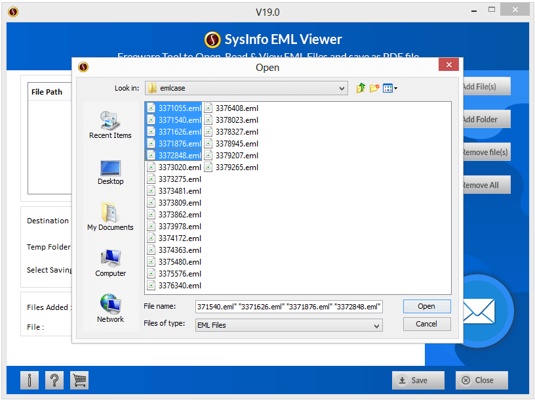Select file 3378327.eml
The image size is (535, 400).
(231, 132)
